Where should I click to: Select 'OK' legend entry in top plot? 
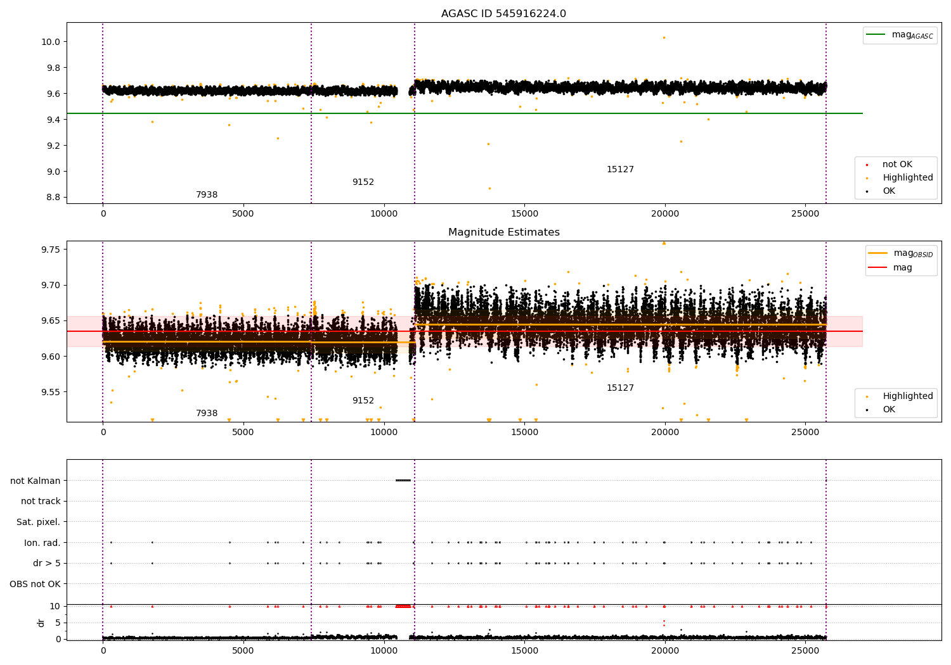(x=889, y=191)
